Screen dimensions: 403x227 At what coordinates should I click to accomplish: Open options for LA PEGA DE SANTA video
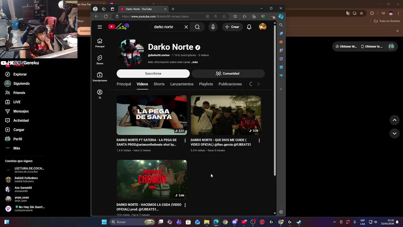tap(185, 141)
